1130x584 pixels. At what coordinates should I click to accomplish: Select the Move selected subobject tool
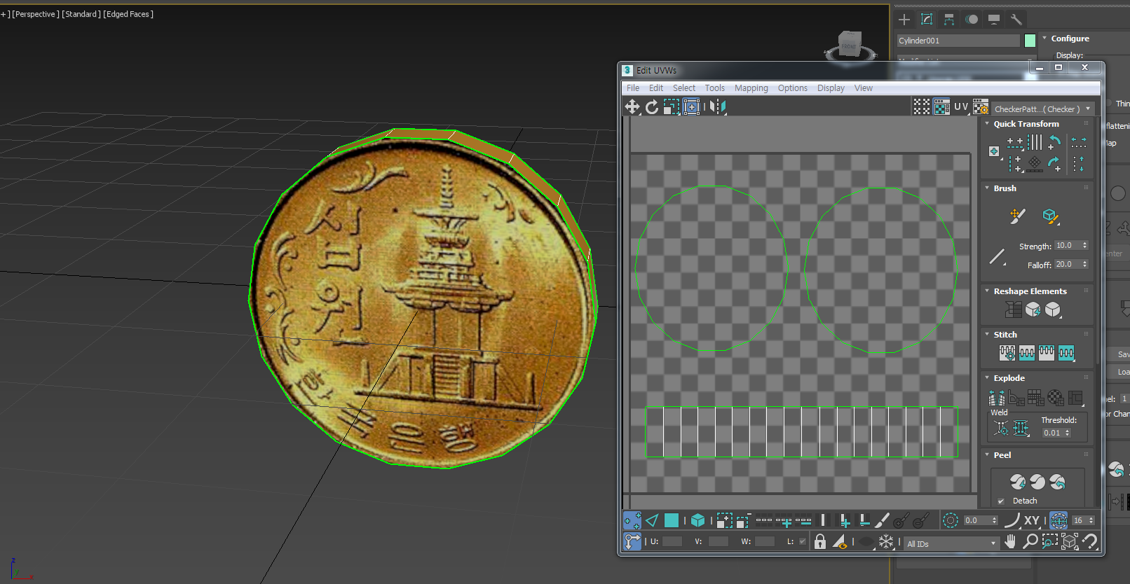pyautogui.click(x=632, y=106)
